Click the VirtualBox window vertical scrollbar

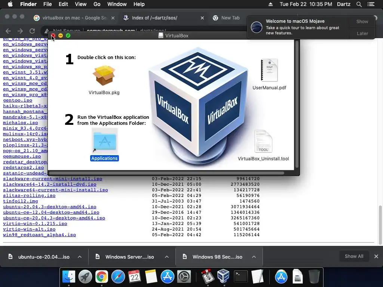coord(297,105)
